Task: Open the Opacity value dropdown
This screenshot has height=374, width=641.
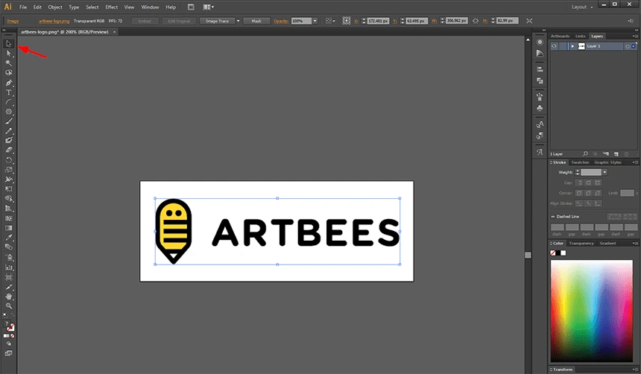Action: tap(315, 21)
